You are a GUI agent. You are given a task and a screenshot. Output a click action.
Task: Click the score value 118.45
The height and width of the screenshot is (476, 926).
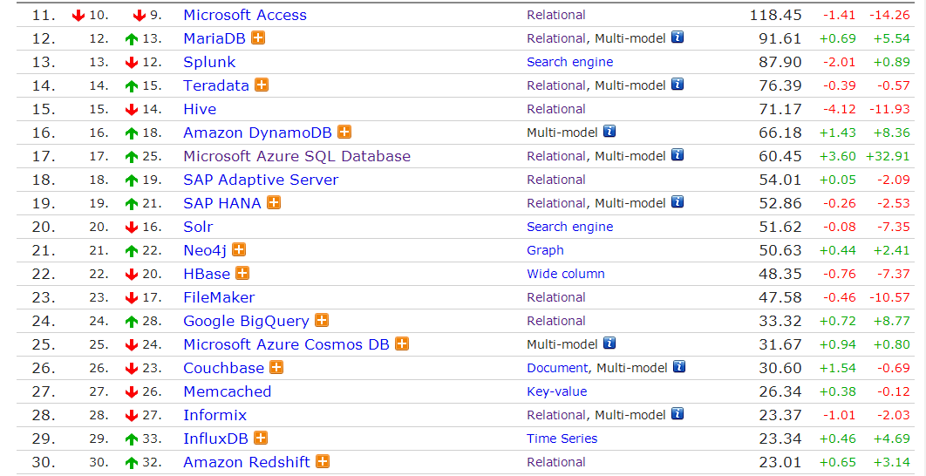tap(776, 15)
